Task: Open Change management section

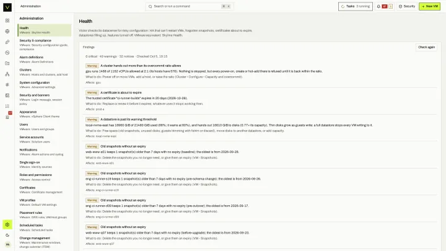Action: tap(45, 242)
